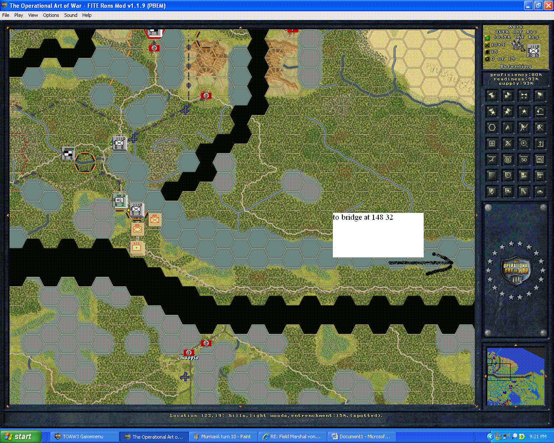Viewport: 554px width, 443px height.
Task: Click the star with left arrow button
Action: pyautogui.click(x=492, y=112)
